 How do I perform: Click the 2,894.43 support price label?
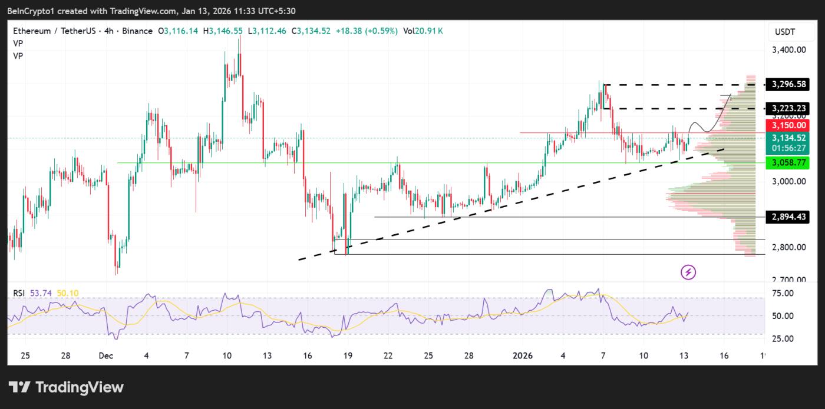pos(788,217)
